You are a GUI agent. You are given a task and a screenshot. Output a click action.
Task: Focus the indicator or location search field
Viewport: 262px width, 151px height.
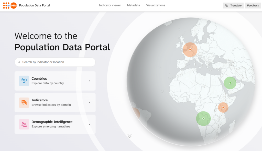pyautogui.click(x=55, y=62)
